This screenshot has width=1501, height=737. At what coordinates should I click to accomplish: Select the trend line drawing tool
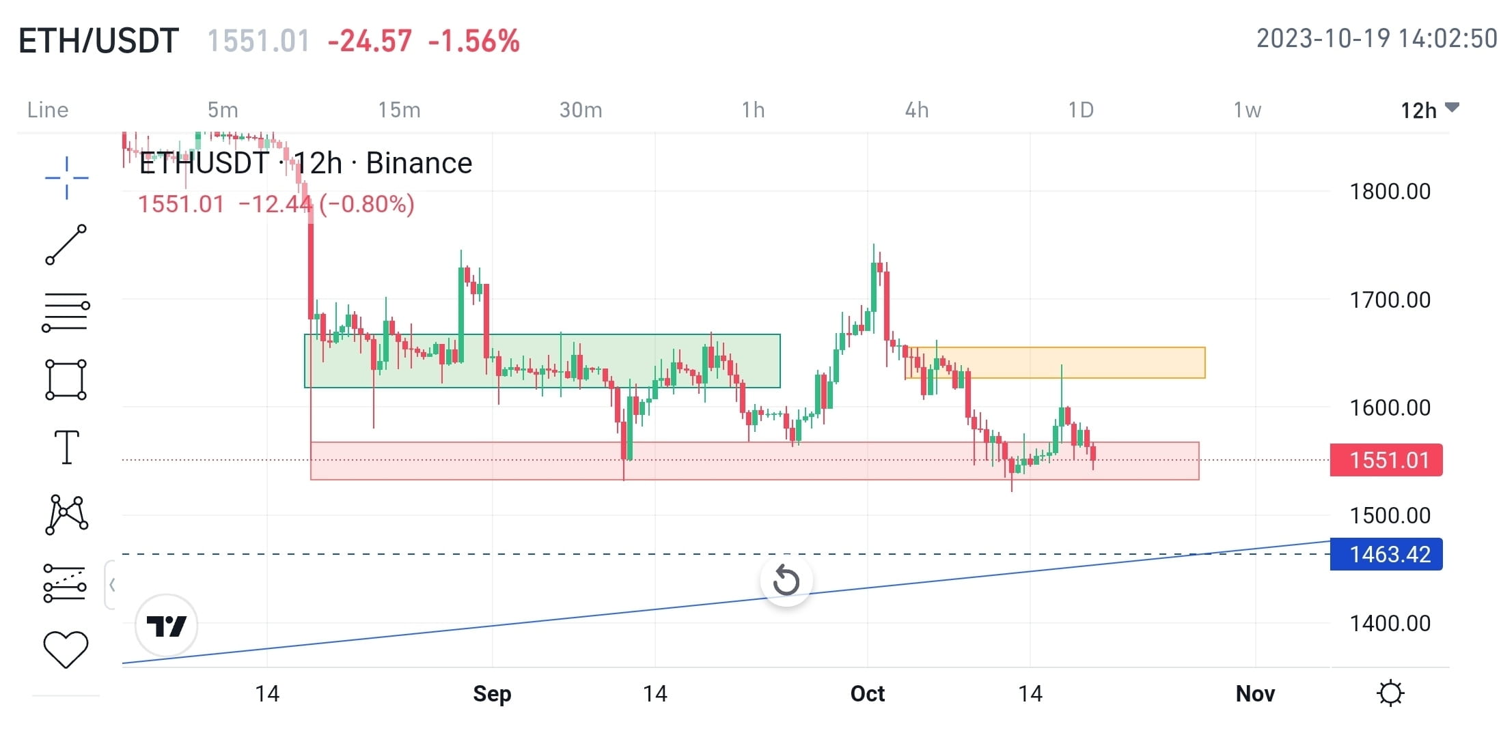tap(66, 244)
